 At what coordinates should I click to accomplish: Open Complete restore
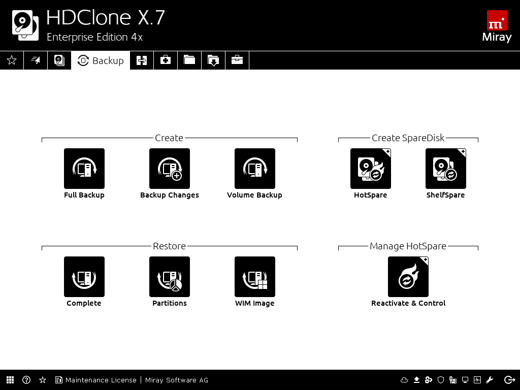point(84,277)
